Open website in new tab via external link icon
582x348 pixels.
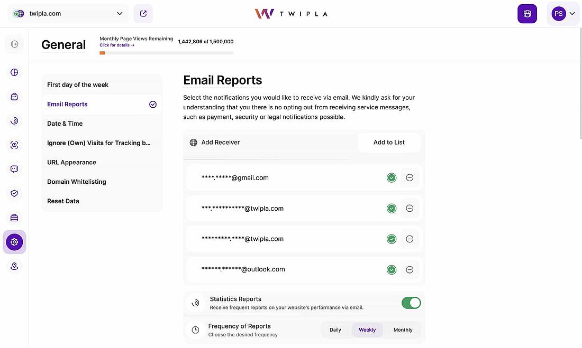point(143,14)
